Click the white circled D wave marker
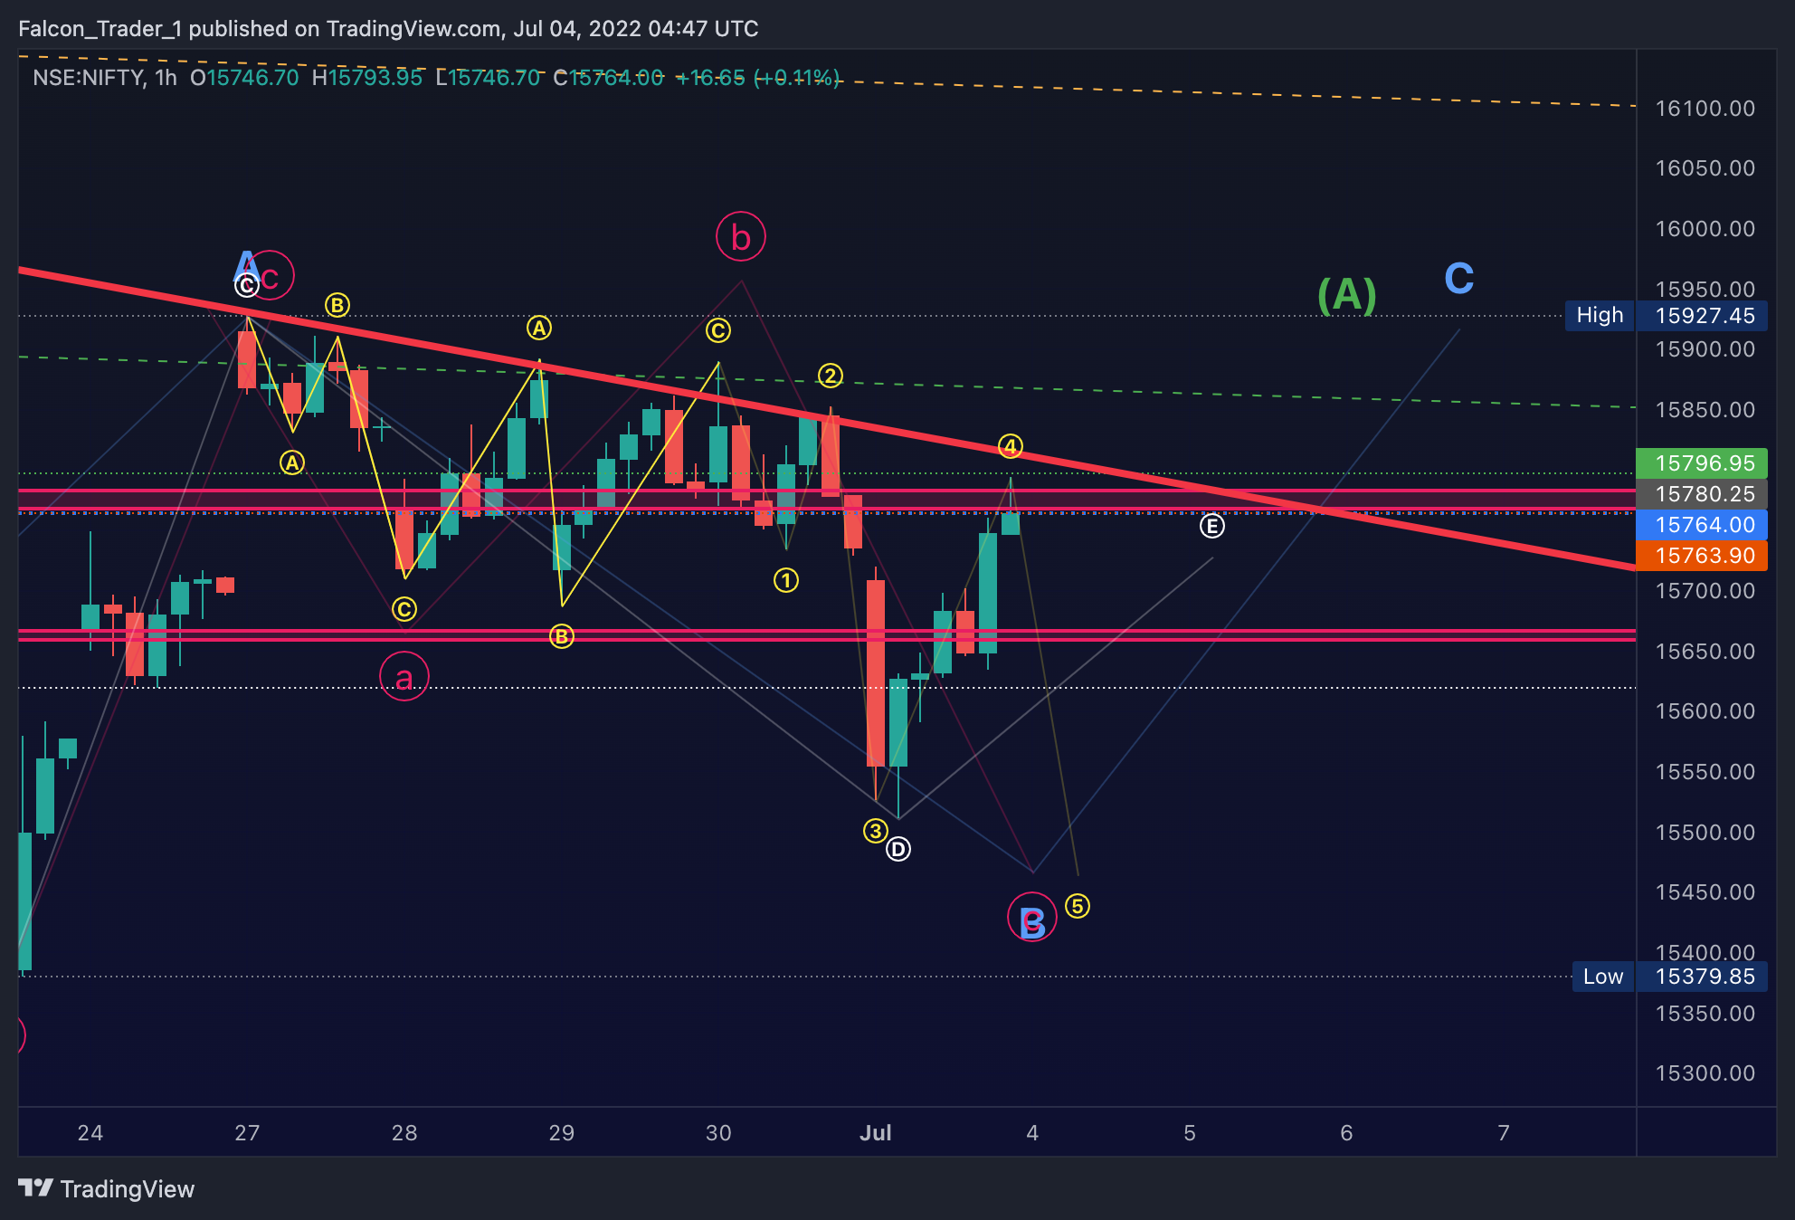The width and height of the screenshot is (1795, 1220). point(898,850)
